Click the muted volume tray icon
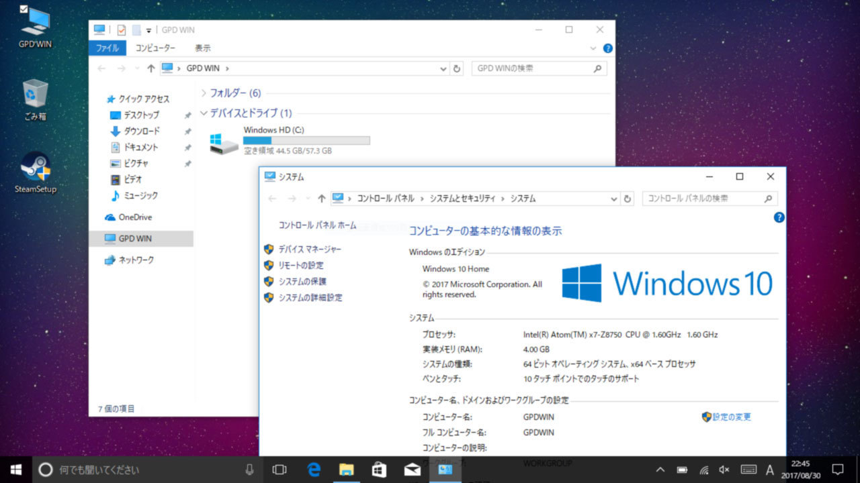Viewport: 860px width, 483px height. pyautogui.click(x=724, y=470)
